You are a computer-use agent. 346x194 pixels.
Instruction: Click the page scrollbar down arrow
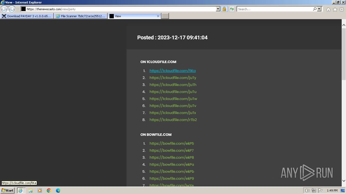344,181
